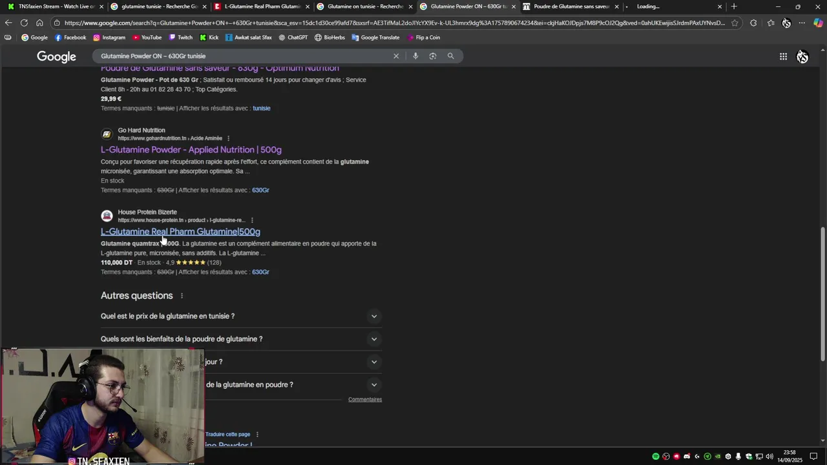The width and height of the screenshot is (827, 465).
Task: Start voice search with the microphone icon
Action: (415, 56)
